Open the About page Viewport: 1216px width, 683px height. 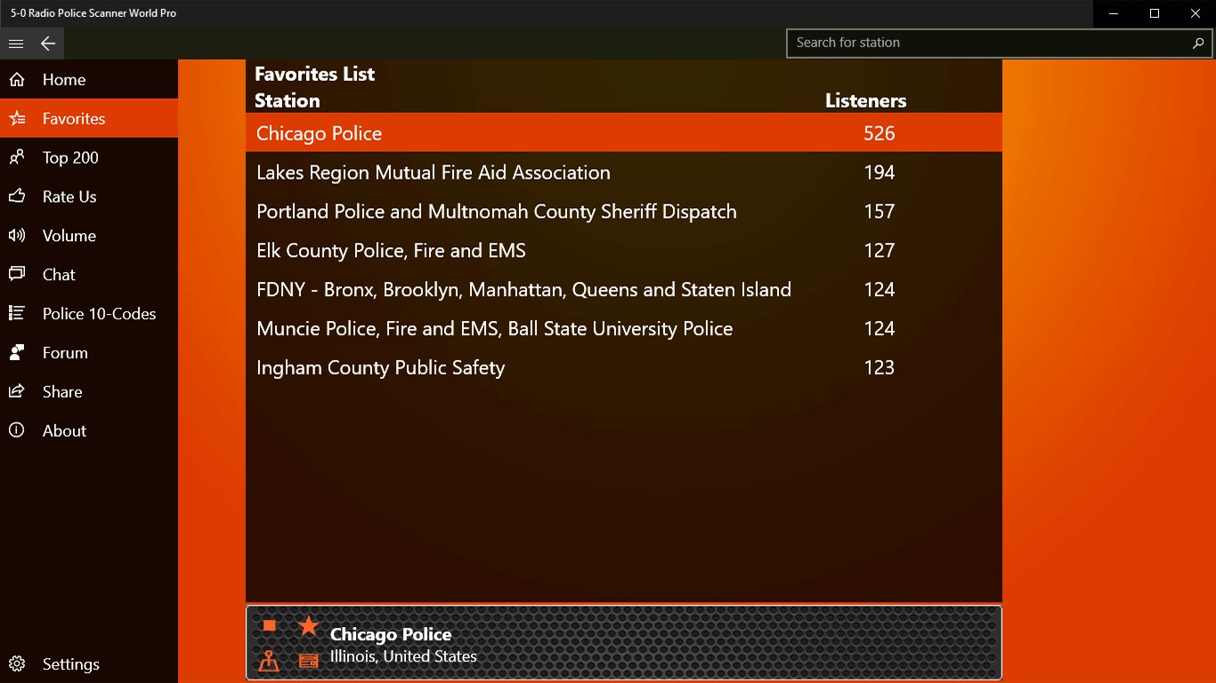point(89,431)
